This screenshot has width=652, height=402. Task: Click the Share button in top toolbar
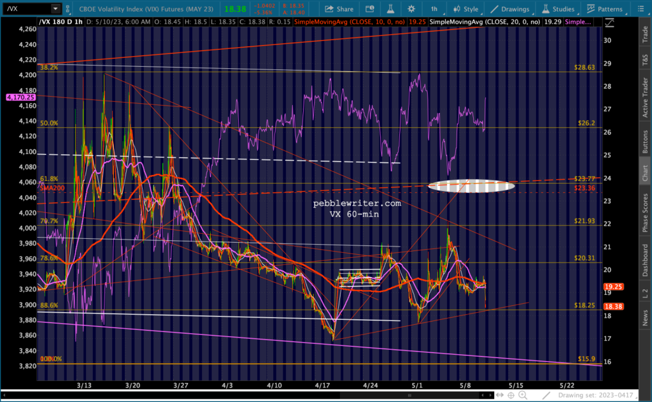point(339,9)
